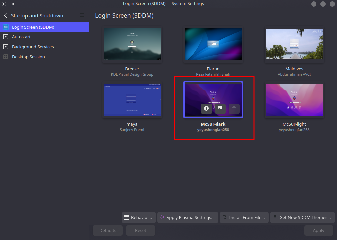The height and width of the screenshot is (240, 337).
Task: Click the McSur-light theme name label
Action: click(294, 124)
